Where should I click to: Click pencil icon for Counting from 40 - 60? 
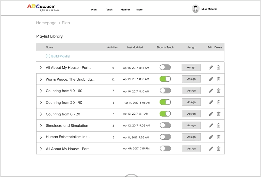coord(211,91)
